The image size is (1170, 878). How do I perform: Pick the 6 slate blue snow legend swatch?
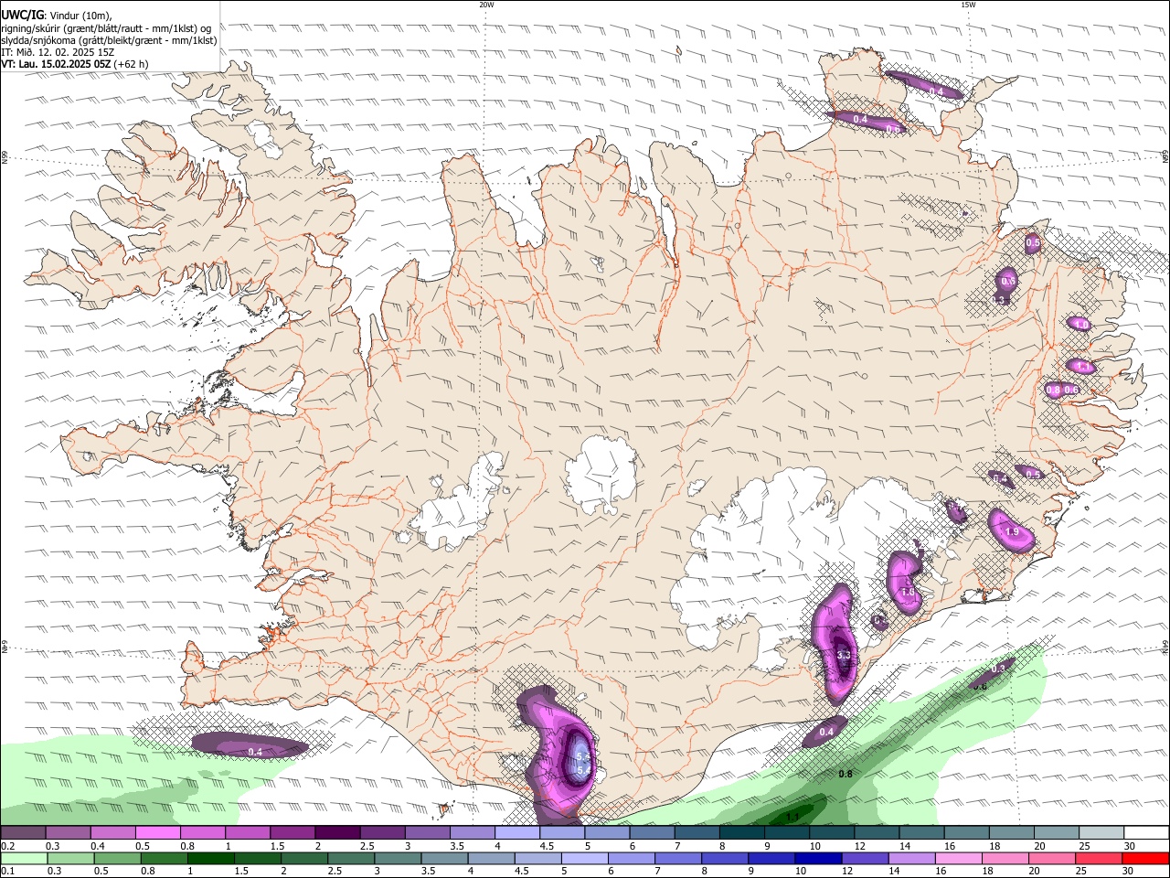tap(651, 832)
